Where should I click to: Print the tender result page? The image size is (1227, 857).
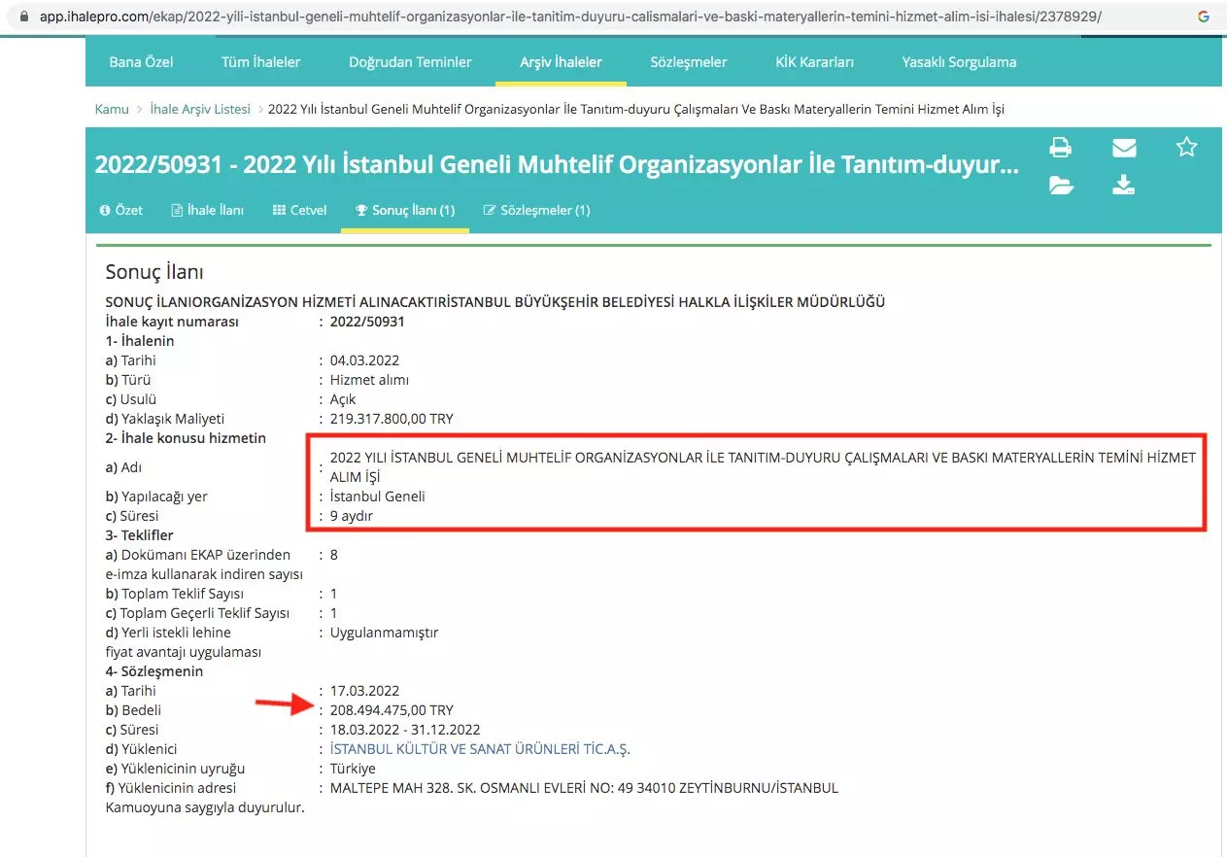[x=1061, y=147]
